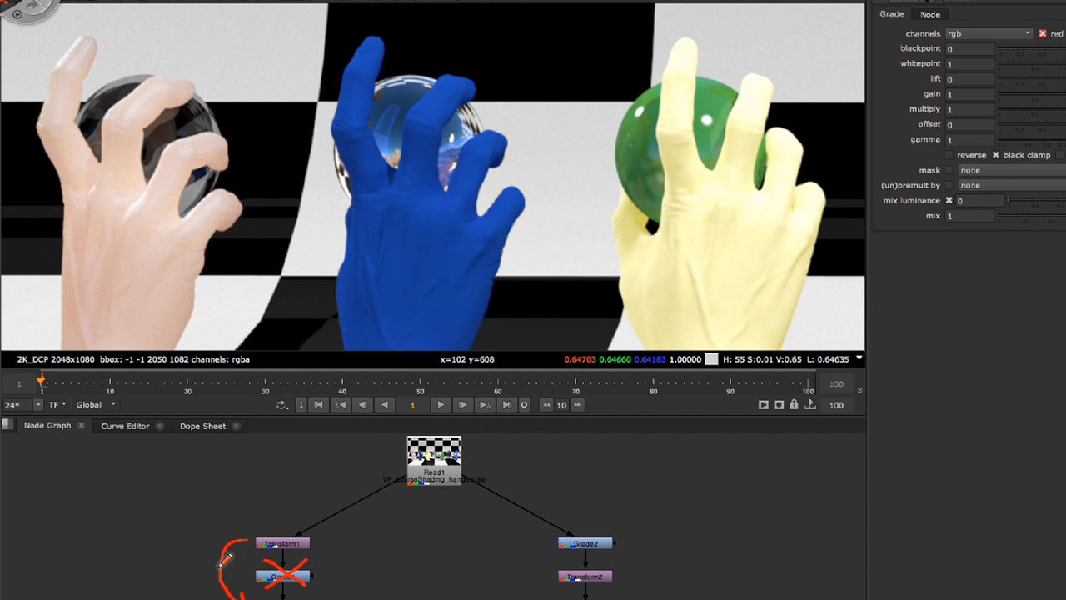The width and height of the screenshot is (1066, 600).
Task: Play the viewer backward
Action: [x=384, y=405]
